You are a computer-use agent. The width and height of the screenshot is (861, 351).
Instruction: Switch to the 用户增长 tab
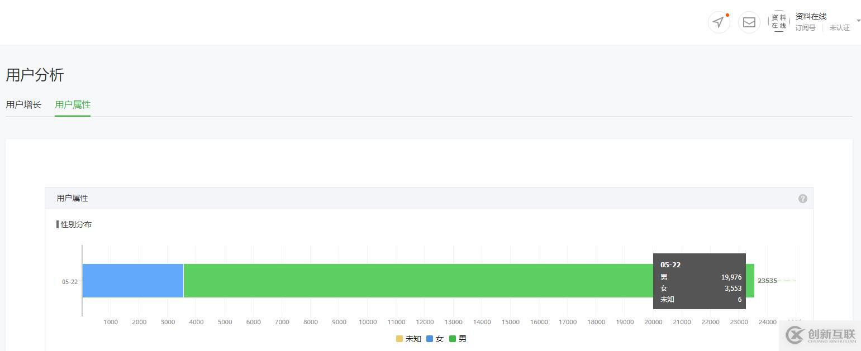(23, 104)
